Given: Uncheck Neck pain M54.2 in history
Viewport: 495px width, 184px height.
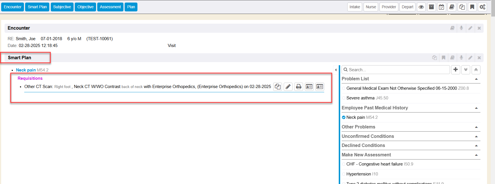Looking at the screenshot, I should click(344, 117).
